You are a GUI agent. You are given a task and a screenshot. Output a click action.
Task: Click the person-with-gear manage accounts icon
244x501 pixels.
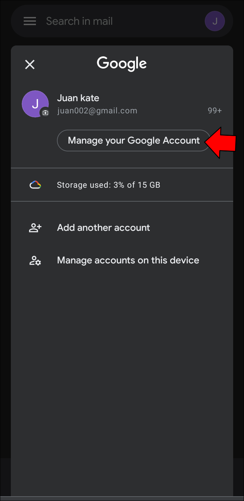[35, 260]
